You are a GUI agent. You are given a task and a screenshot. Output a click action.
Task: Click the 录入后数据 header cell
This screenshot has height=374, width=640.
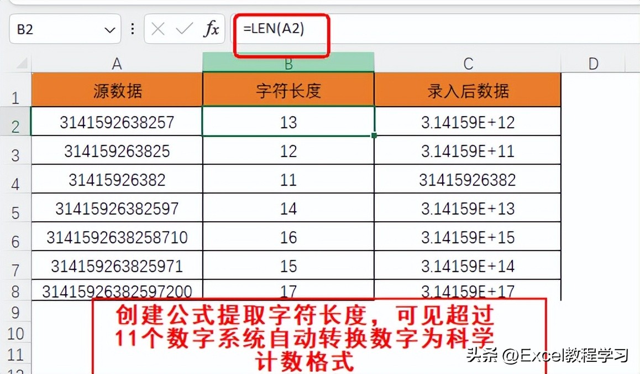tap(468, 89)
